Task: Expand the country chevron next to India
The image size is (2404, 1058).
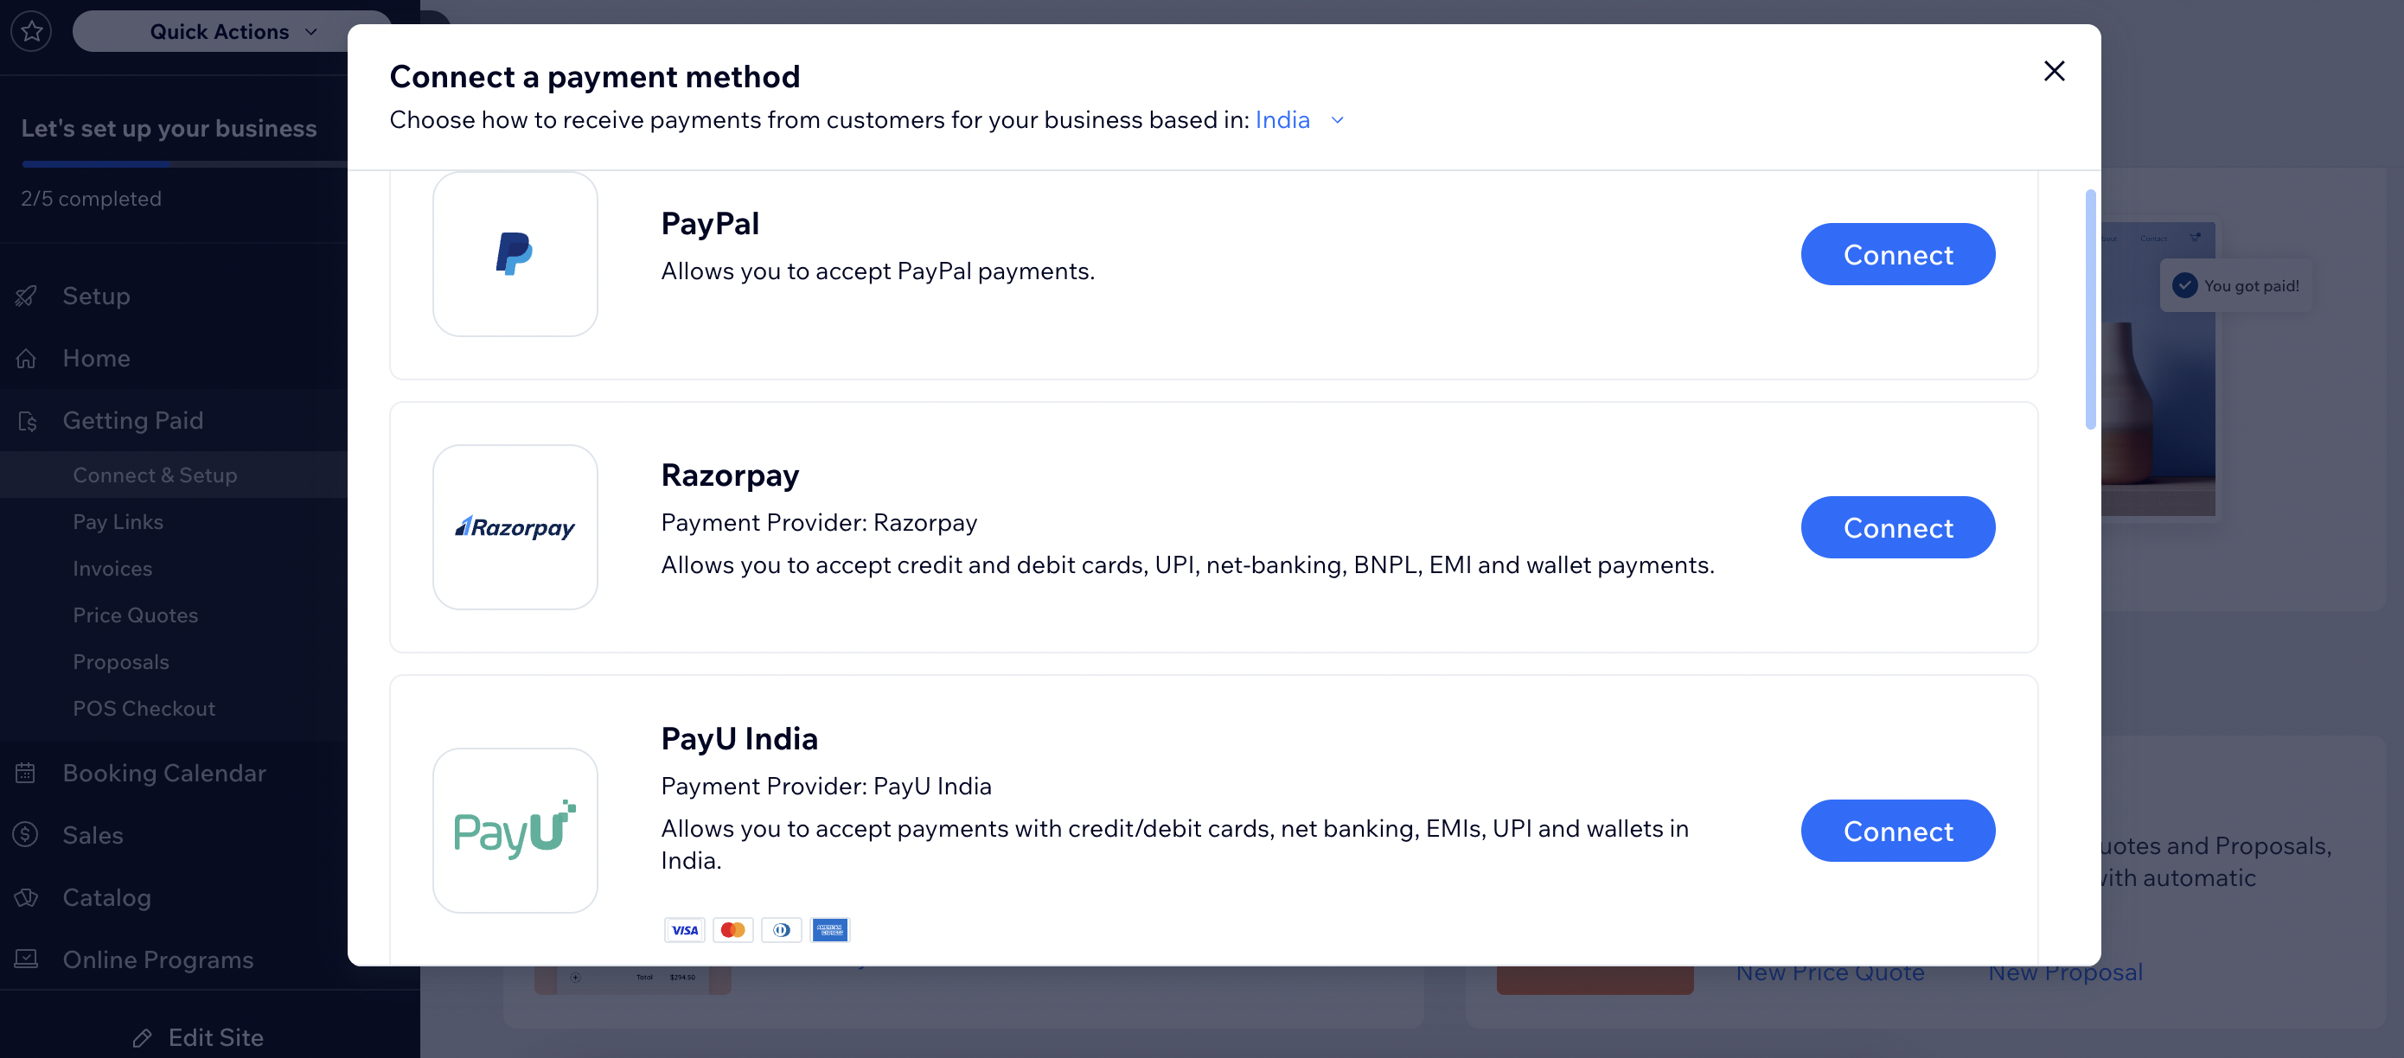Action: (1337, 120)
